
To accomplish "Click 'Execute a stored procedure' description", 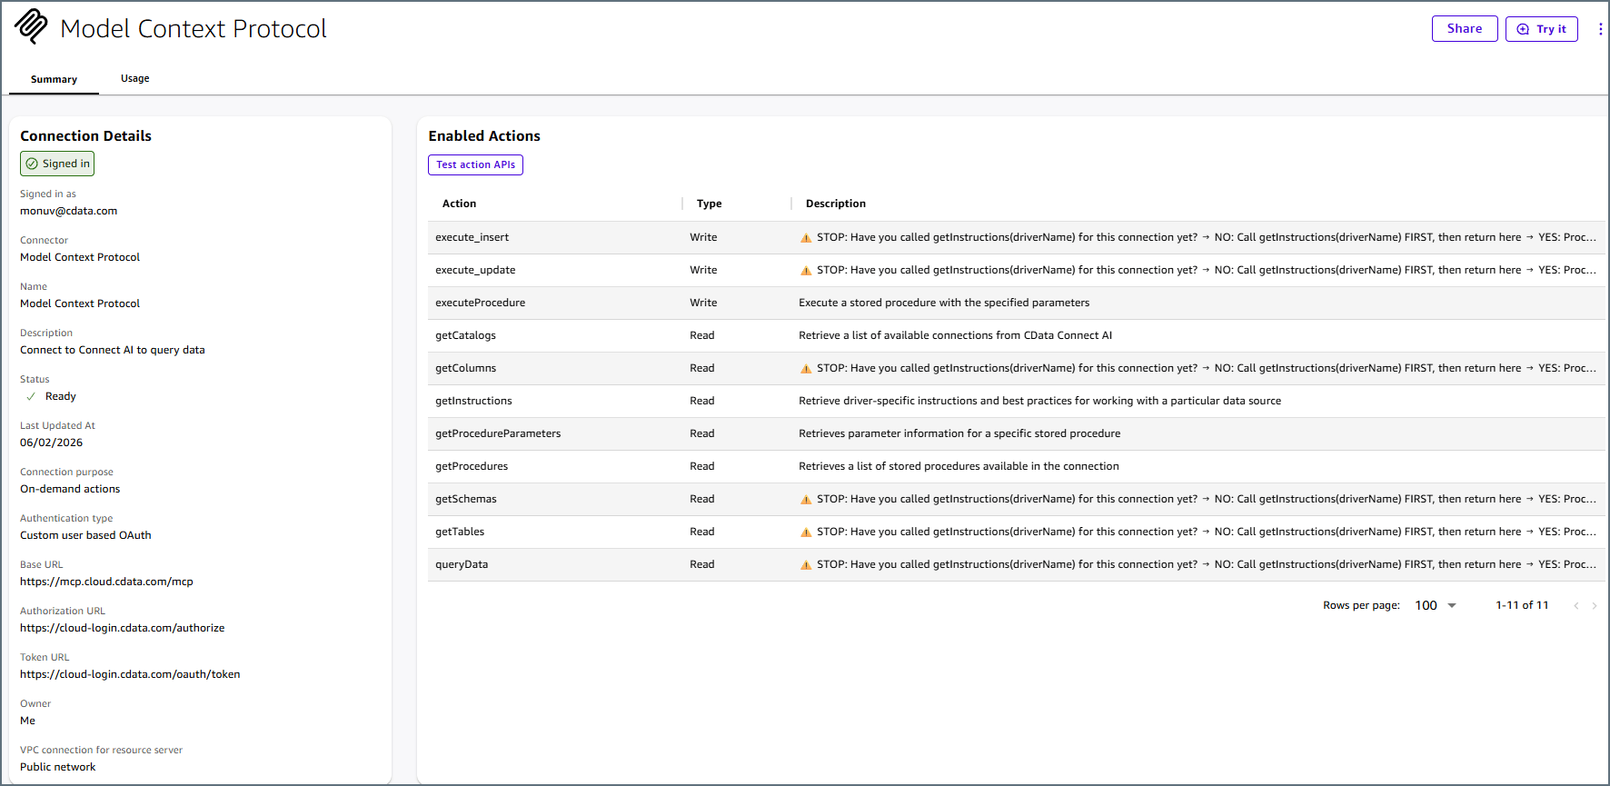I will (x=944, y=303).
